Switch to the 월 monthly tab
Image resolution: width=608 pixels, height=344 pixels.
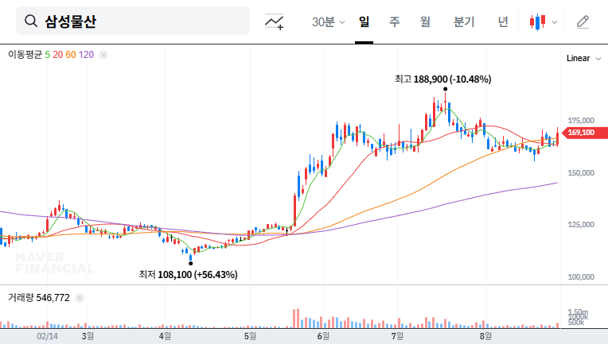(x=426, y=21)
